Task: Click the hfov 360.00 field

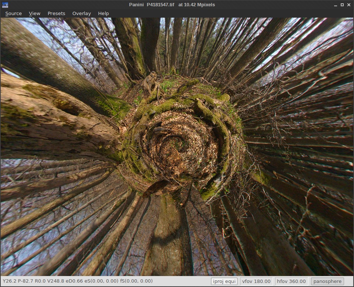Action: click(x=291, y=281)
